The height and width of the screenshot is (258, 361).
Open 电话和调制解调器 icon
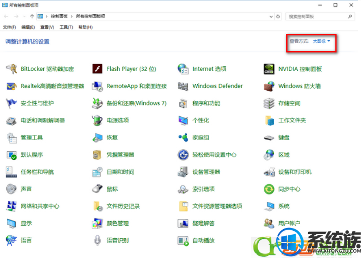pos(11,121)
